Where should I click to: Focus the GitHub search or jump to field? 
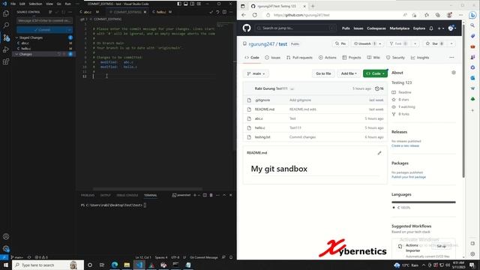(x=295, y=28)
